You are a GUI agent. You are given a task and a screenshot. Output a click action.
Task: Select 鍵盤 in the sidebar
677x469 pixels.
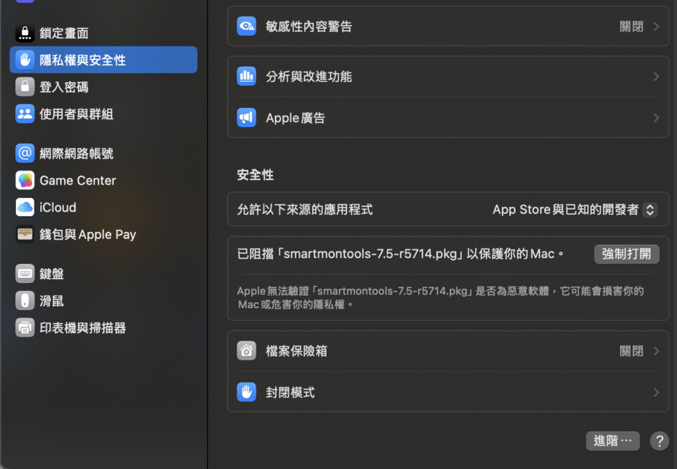coord(52,274)
